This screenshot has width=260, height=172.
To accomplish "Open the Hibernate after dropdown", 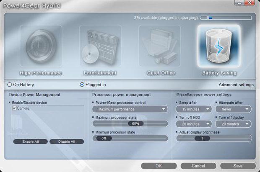I will pos(233,109).
